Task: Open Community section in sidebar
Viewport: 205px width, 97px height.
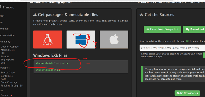Action: [5, 42]
